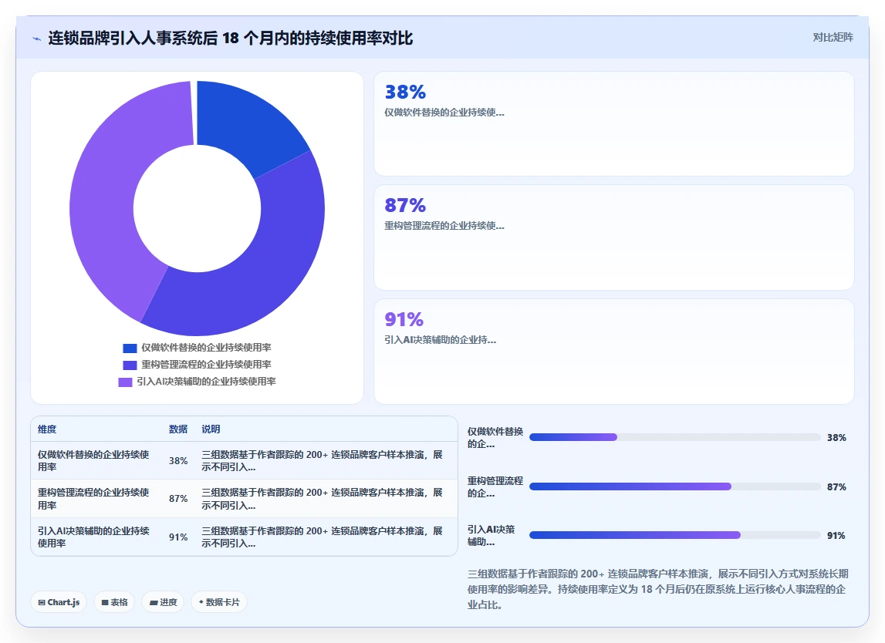Click the 38% percentage beside progress bar

pos(836,438)
